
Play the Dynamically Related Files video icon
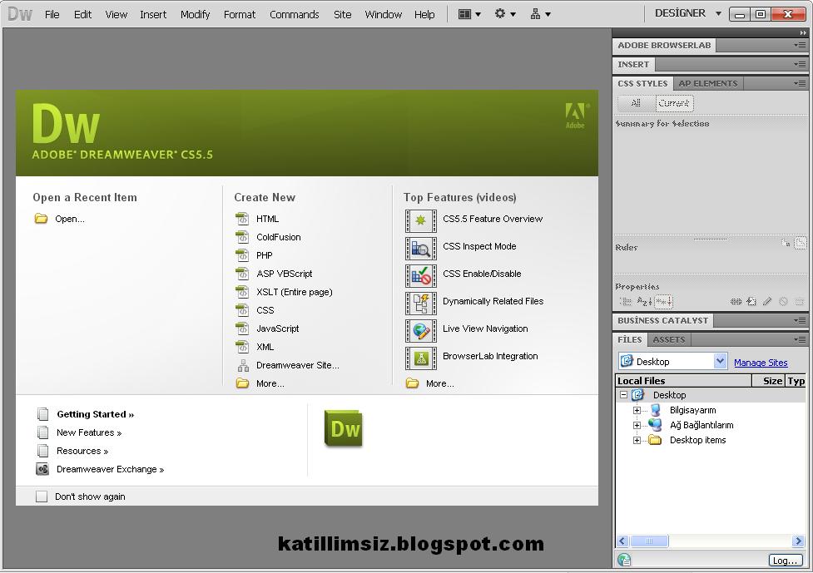click(x=420, y=303)
